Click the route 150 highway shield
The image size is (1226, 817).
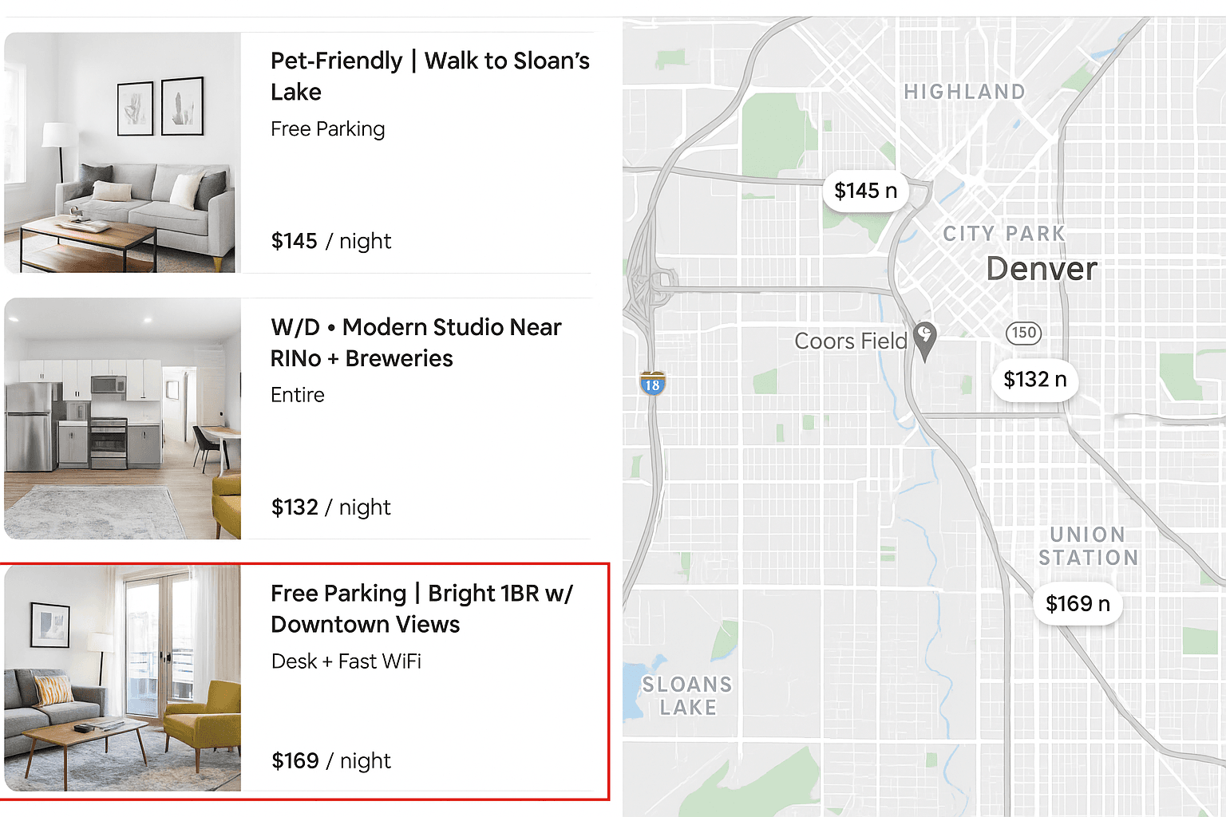click(1023, 333)
